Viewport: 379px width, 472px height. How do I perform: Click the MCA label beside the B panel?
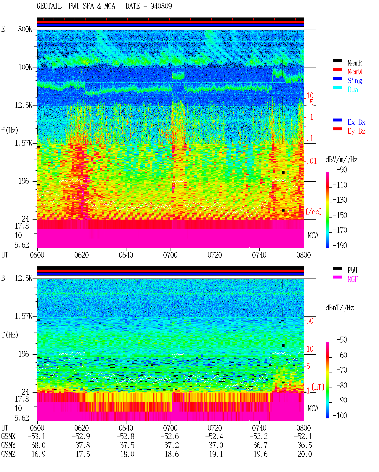pyautogui.click(x=313, y=409)
